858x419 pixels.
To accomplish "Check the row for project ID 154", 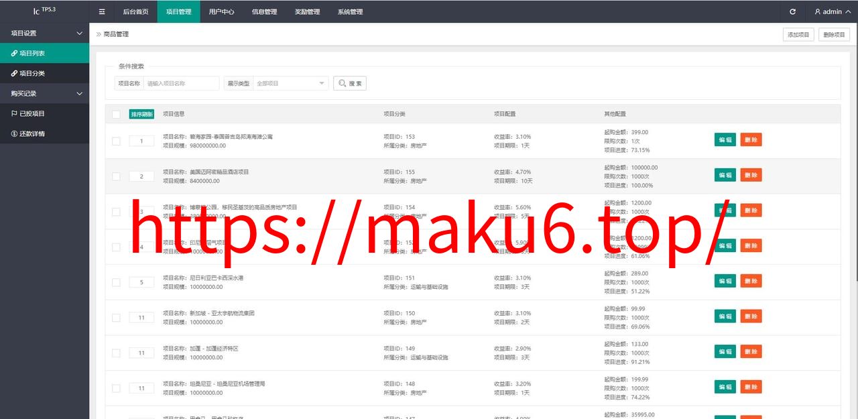I will coord(116,212).
